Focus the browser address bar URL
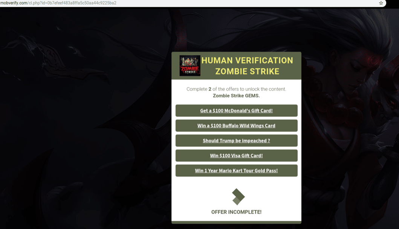Image resolution: width=399 pixels, height=229 pixels. 188,3
